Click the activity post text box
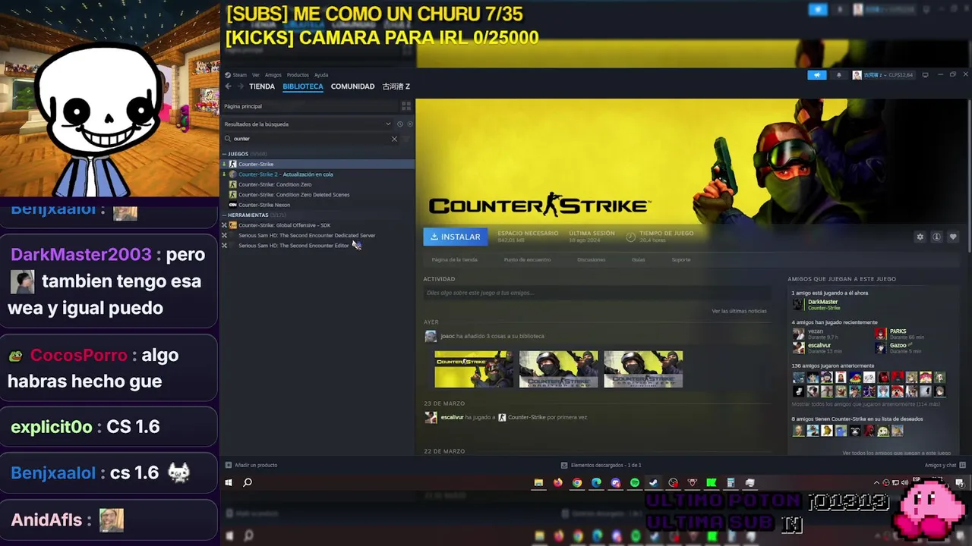This screenshot has width=972, height=546. pos(596,293)
